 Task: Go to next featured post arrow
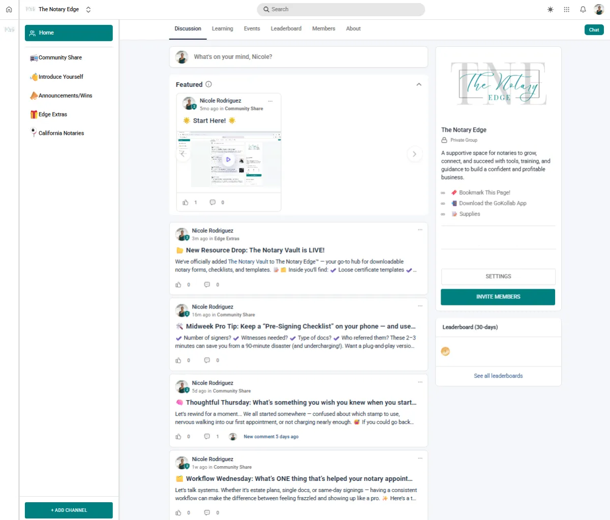414,154
